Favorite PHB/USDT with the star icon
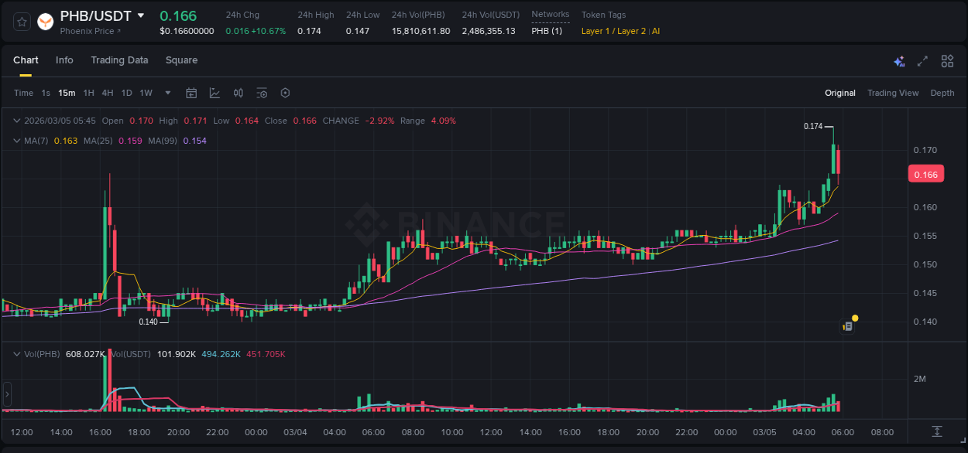The width and height of the screenshot is (968, 453). pyautogui.click(x=21, y=22)
